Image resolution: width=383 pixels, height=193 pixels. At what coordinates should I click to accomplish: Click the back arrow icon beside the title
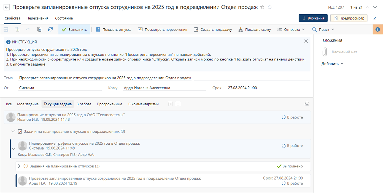tap(7, 7)
